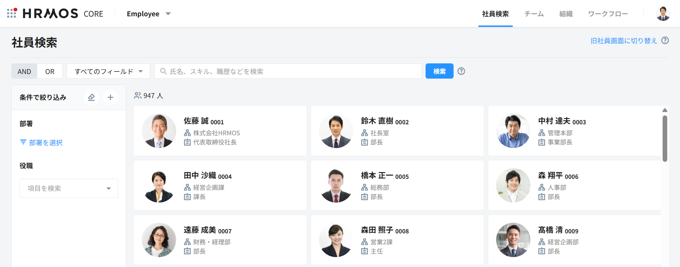This screenshot has height=267, width=680.
Task: Click the employee list vertical scrollbar
Action: point(665,138)
